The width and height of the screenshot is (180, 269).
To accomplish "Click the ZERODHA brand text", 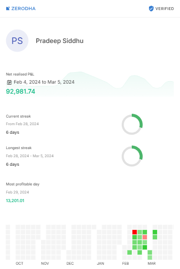I will [23, 9].
